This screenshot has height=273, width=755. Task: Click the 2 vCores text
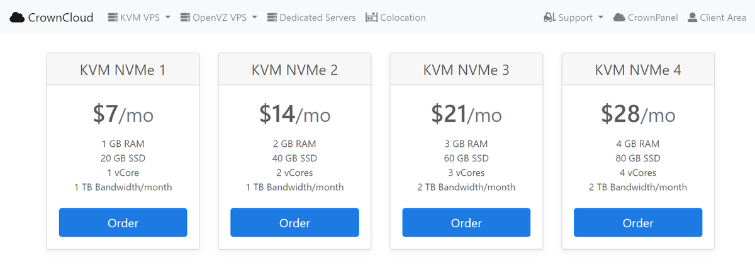click(294, 173)
